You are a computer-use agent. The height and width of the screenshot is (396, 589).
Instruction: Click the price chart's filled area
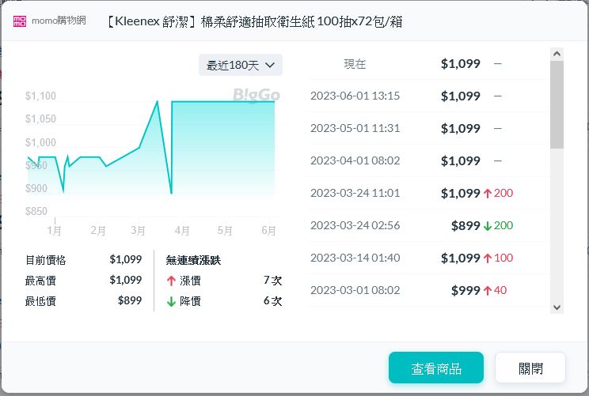pos(222,150)
